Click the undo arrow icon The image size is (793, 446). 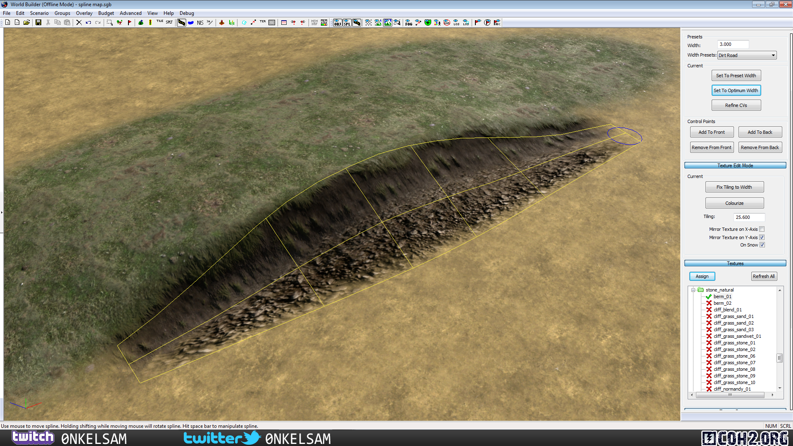click(88, 23)
